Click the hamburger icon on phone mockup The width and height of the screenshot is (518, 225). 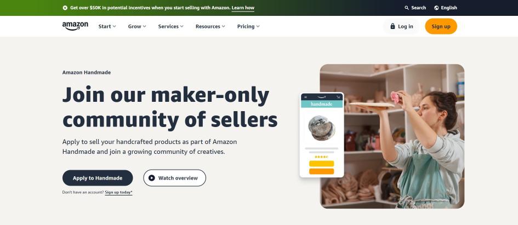pyautogui.click(x=305, y=97)
